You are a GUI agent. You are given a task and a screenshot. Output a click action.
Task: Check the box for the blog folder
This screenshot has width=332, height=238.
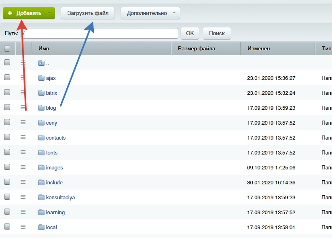7,107
